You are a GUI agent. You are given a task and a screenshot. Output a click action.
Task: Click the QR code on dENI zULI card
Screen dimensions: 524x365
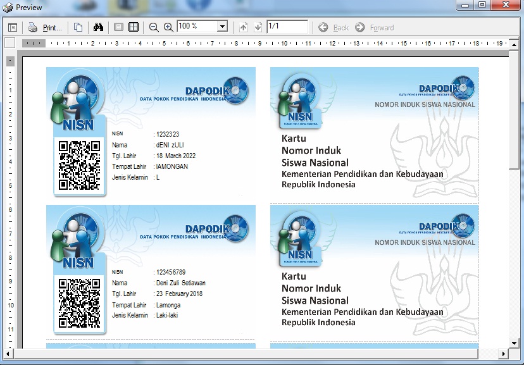79,166
